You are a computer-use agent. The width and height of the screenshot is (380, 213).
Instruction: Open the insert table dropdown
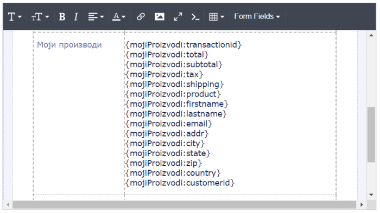tap(217, 17)
